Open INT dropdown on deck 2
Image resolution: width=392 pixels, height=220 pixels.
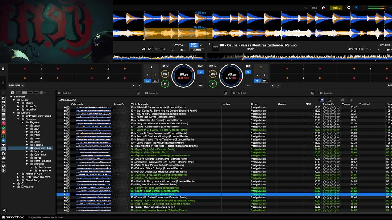[212, 66]
